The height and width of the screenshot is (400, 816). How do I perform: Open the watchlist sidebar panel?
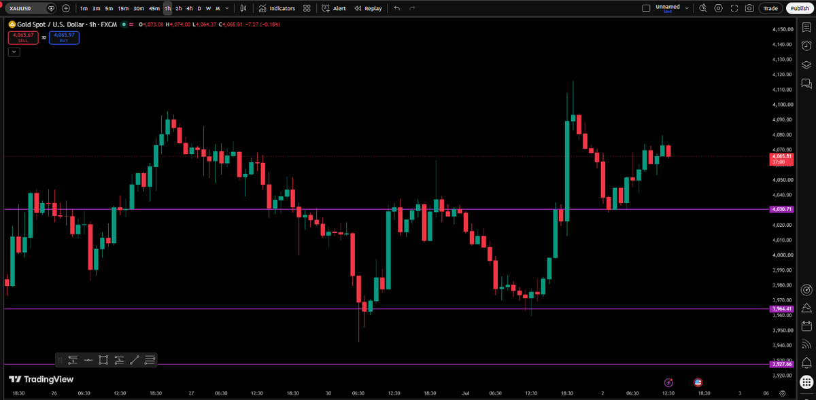(x=806, y=29)
